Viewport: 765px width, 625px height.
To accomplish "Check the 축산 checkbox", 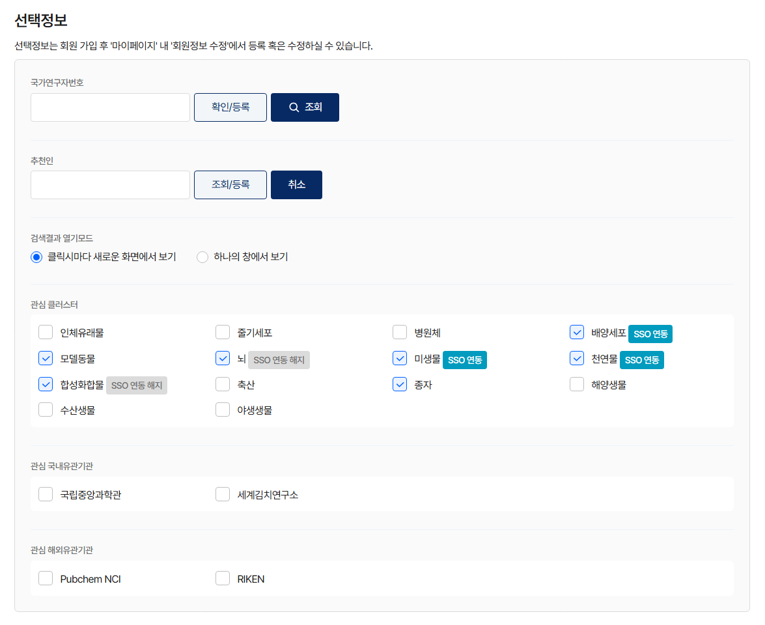I will [223, 384].
